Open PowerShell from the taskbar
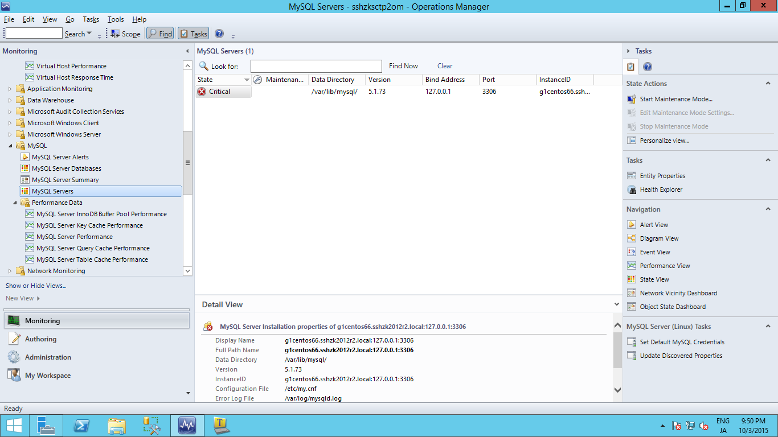 [x=82, y=425]
